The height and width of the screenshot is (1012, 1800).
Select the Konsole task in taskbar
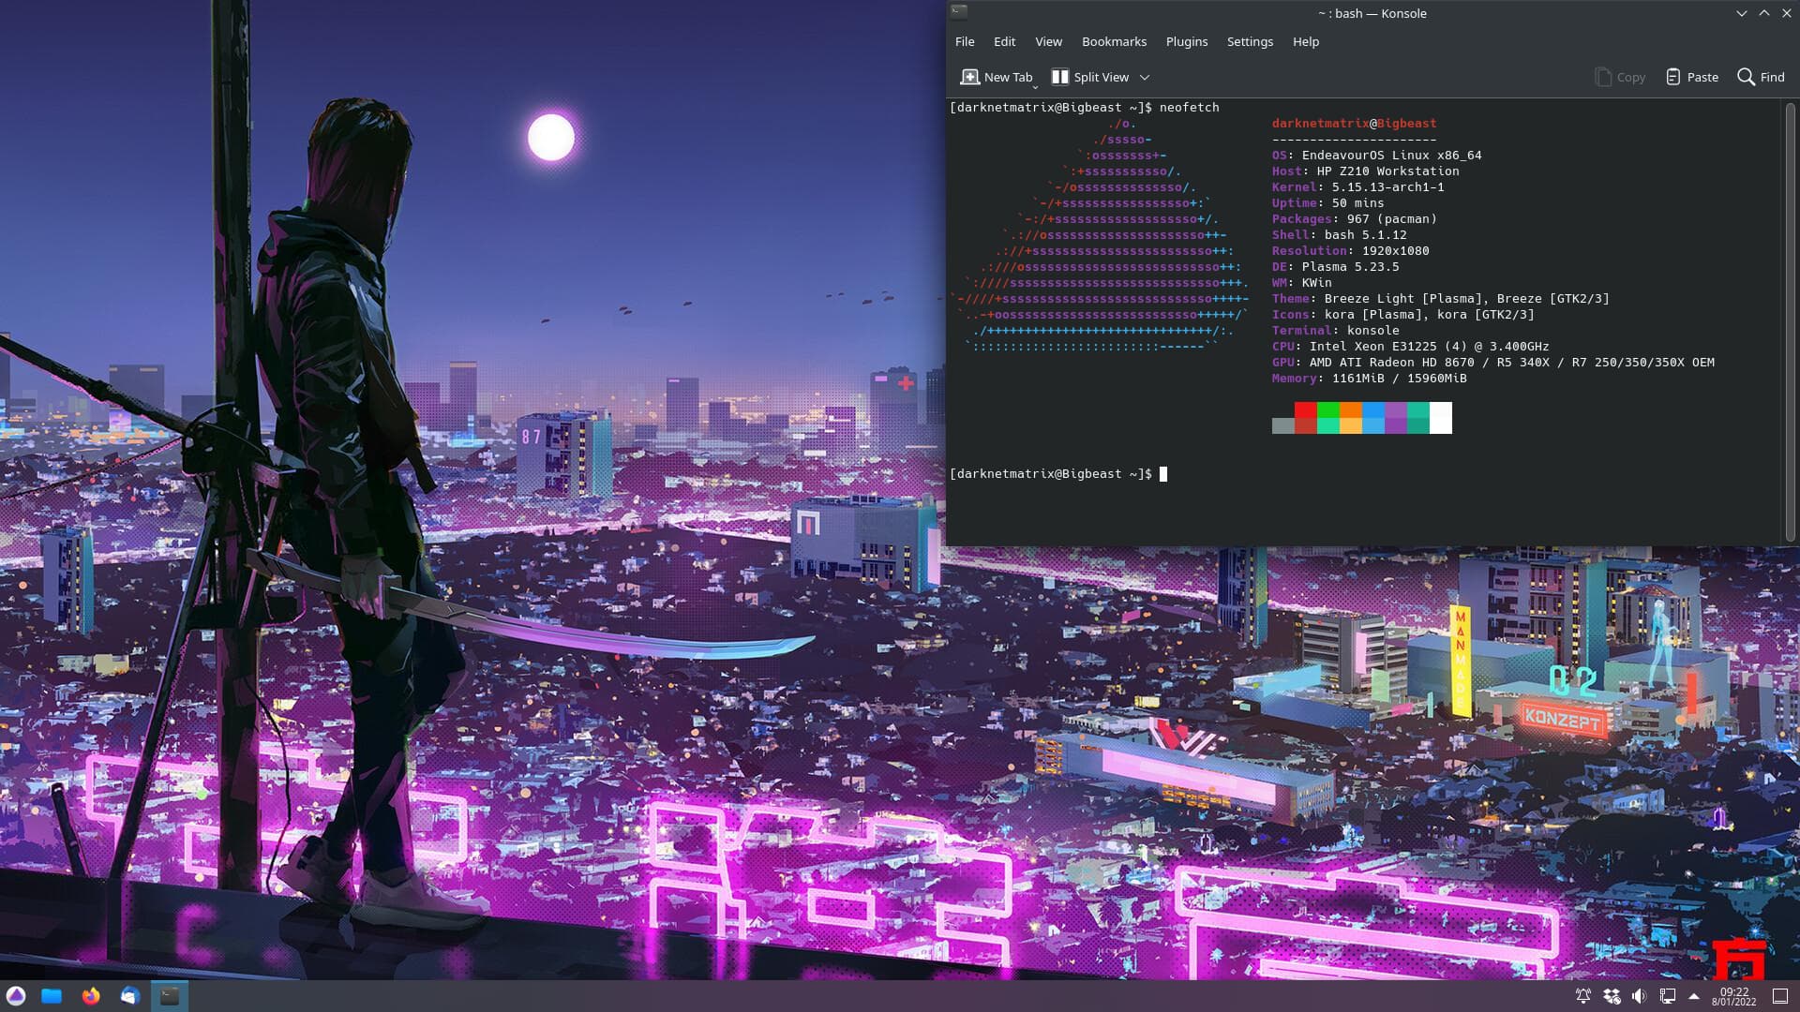point(170,996)
